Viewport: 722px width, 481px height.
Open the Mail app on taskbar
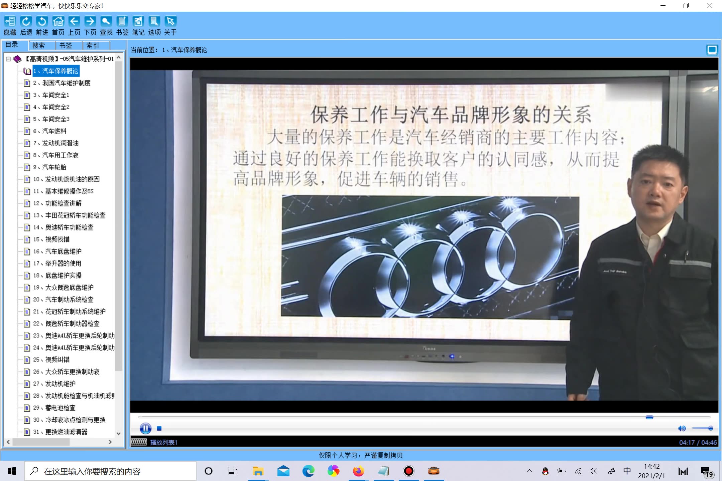point(283,471)
